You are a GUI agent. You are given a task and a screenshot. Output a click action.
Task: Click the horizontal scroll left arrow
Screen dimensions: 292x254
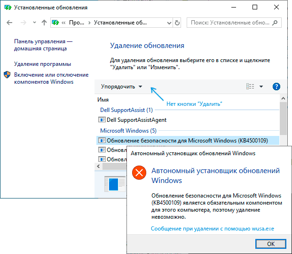(x=99, y=166)
